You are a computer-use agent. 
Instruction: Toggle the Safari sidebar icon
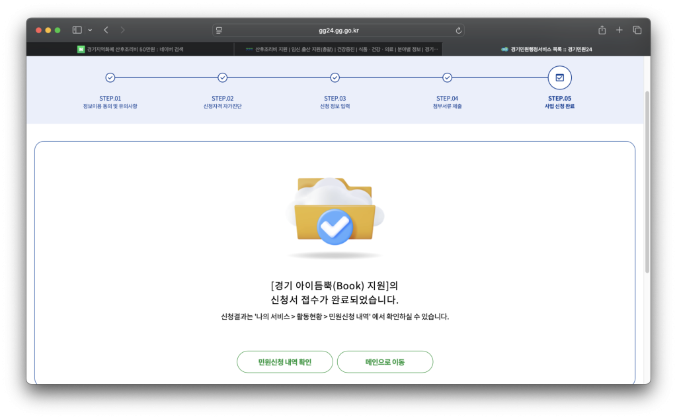pyautogui.click(x=77, y=30)
